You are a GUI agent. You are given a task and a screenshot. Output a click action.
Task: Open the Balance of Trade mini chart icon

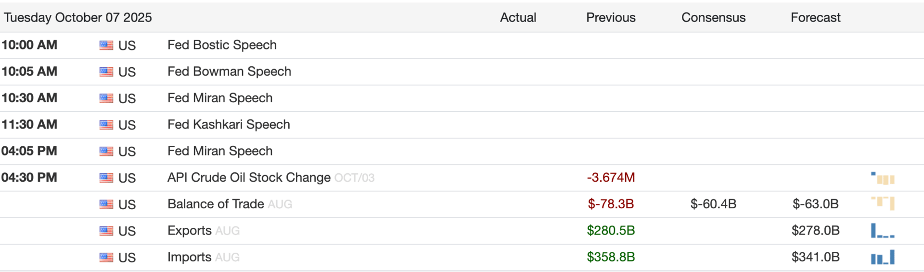(883, 203)
